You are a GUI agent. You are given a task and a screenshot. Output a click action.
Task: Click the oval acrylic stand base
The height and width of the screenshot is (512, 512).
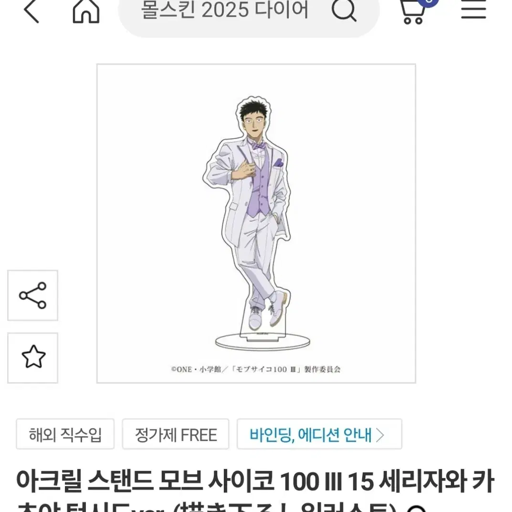coord(262,342)
